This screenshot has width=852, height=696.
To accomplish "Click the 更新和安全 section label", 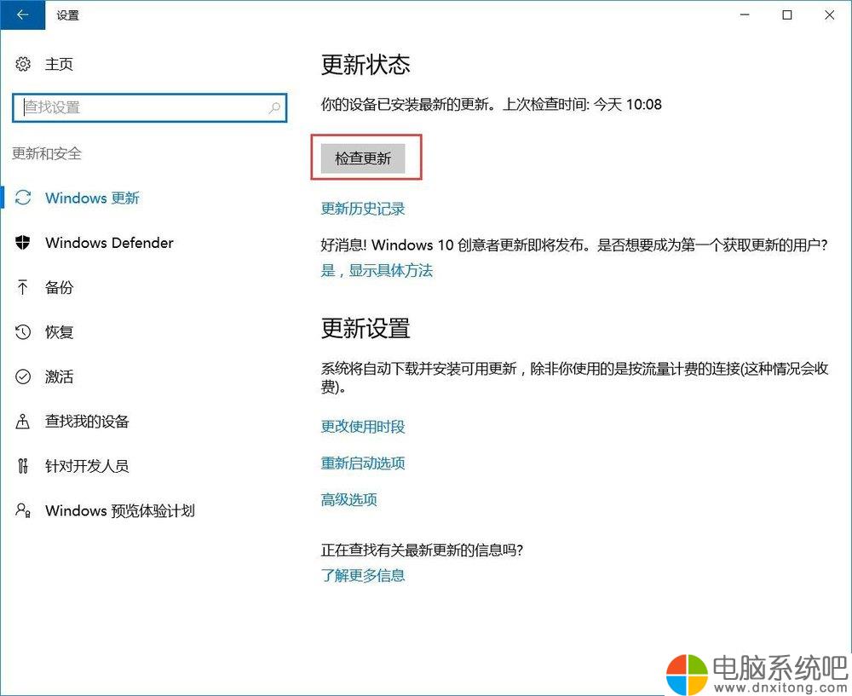I will pos(47,153).
